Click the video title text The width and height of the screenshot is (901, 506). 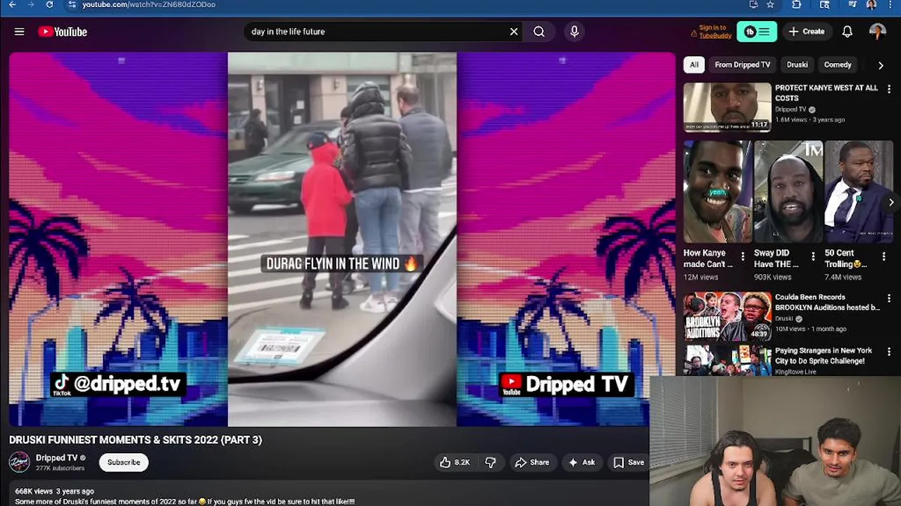click(x=135, y=440)
